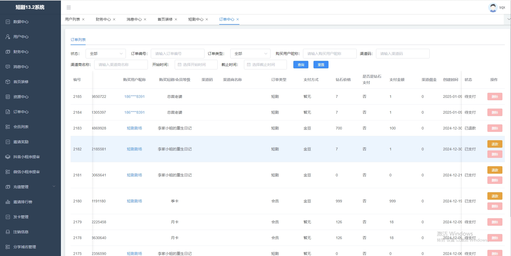The width and height of the screenshot is (511, 256).
Task: Click the 退款 button for order 2182
Action: pyautogui.click(x=495, y=144)
